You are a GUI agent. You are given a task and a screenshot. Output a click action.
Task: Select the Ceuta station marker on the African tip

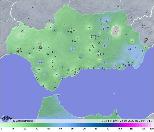coord(58,95)
